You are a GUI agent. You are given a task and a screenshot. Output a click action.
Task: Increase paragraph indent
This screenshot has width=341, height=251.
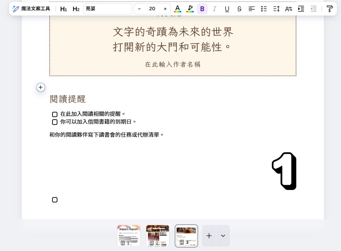(301, 9)
